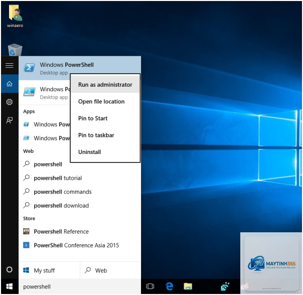Screen dimensions: 303x295
Task: Open the feedback icon in sidebar
Action: 10,120
